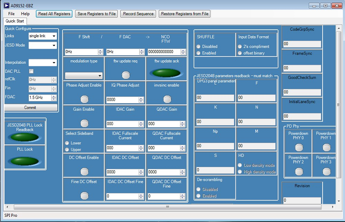Viewport: 345px width, 222px height.
Task: Select SHUFFLE Enabled radio option
Action: click(x=198, y=53)
